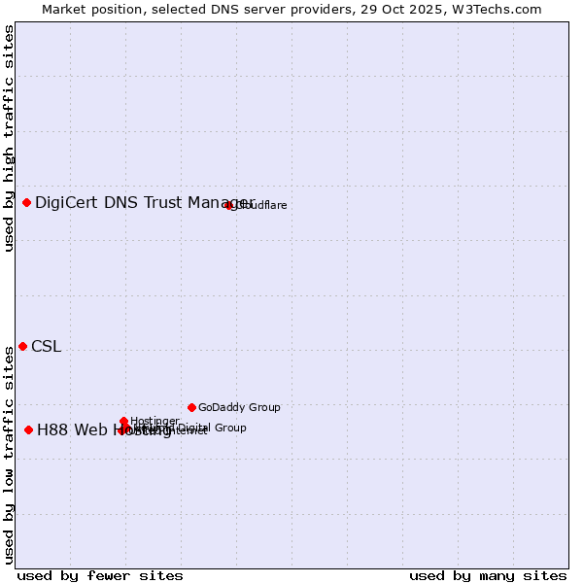583x583 pixels.
Task: Click the "used by low traffic sites" axis label
Action: (9, 455)
